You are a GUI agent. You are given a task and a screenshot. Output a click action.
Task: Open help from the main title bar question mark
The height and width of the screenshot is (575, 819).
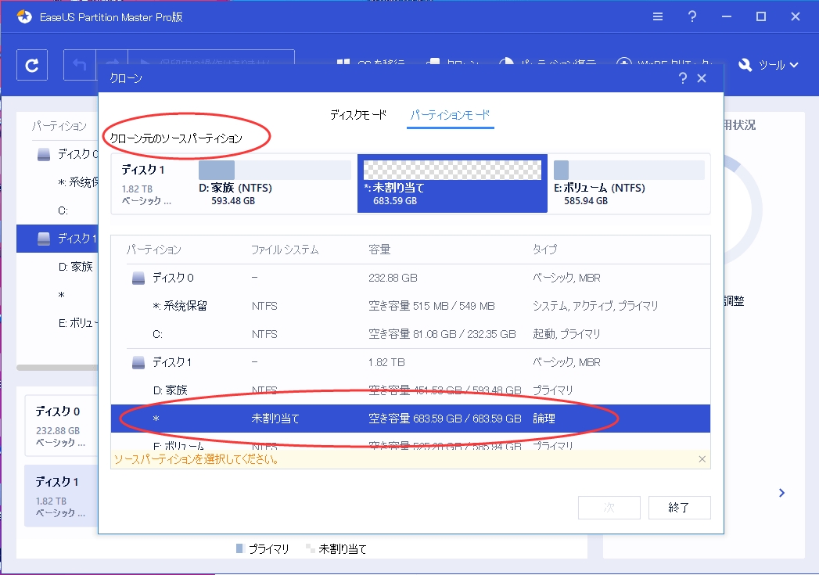pos(692,16)
